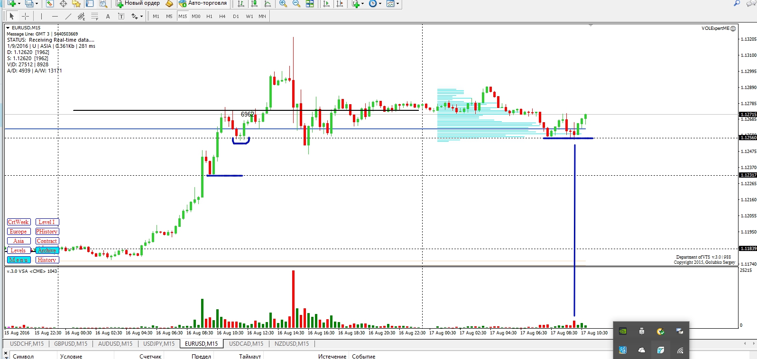Expand the indicators dropdown arrow
The height and width of the screenshot is (359, 757).
tap(363, 4)
